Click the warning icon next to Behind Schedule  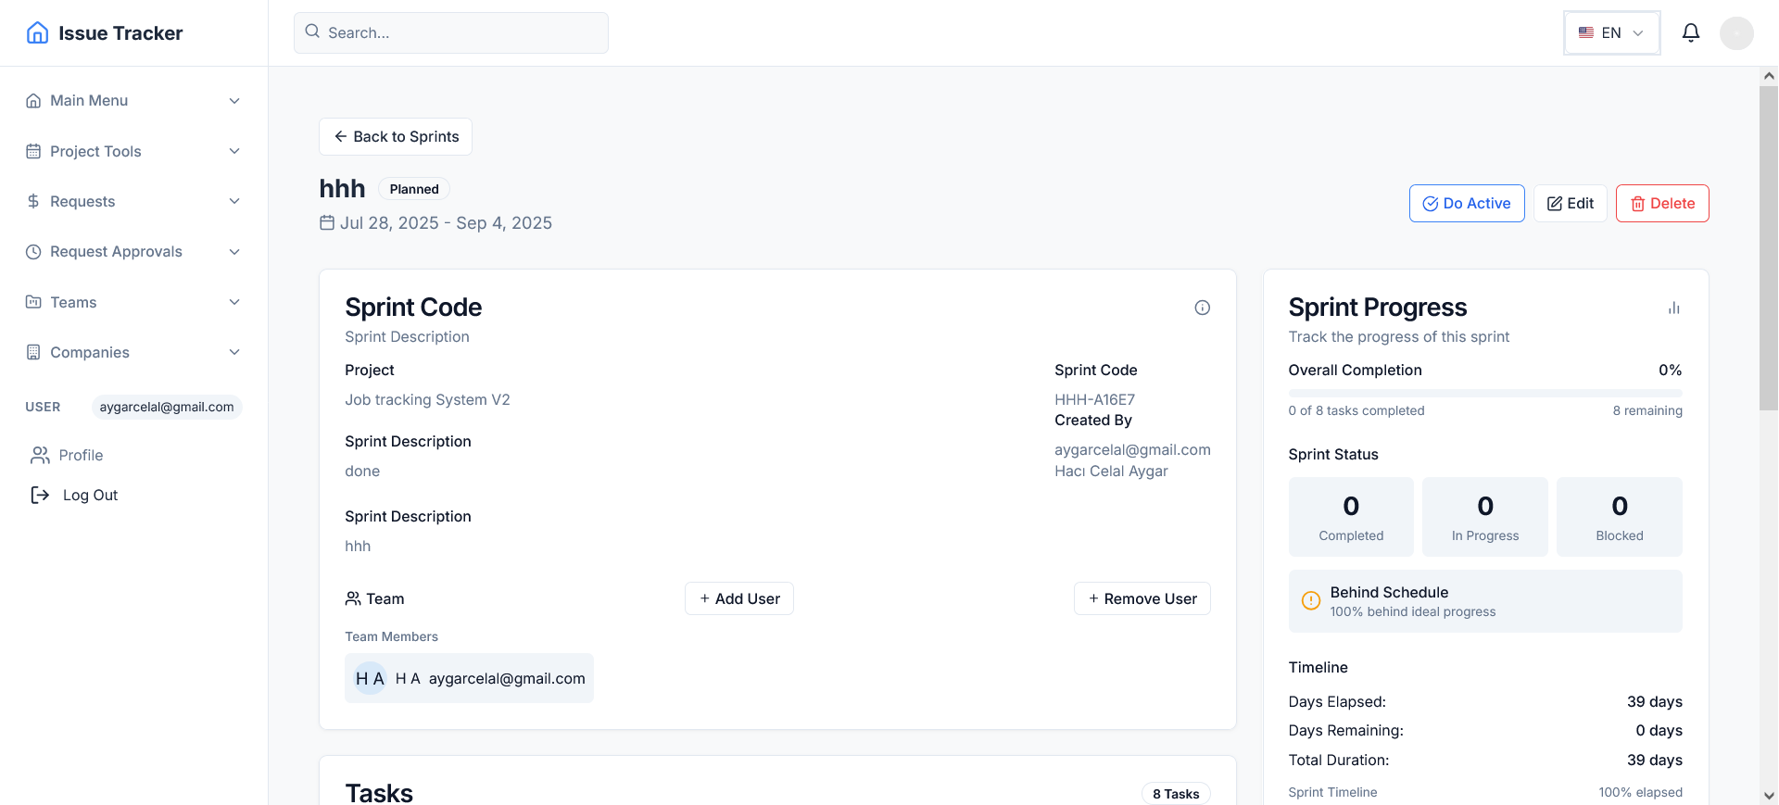click(x=1311, y=600)
